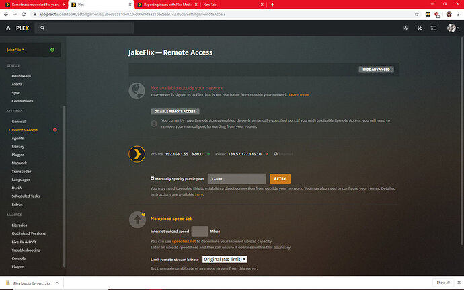The width and height of the screenshot is (464, 290).
Task: Open Sync in the sidebar
Action: (15, 93)
